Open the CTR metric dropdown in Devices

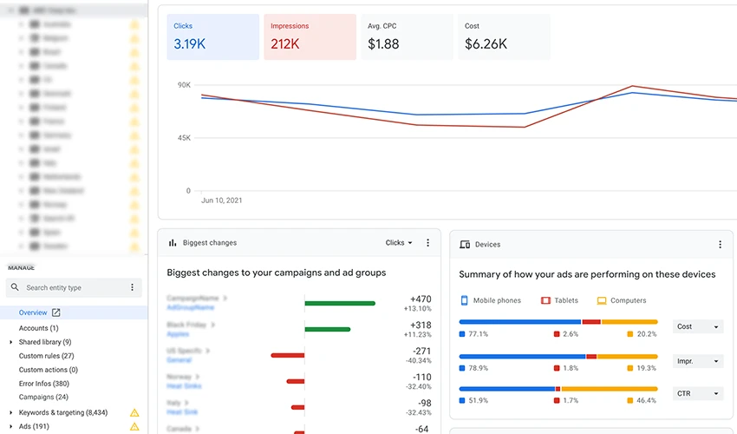pyautogui.click(x=698, y=393)
